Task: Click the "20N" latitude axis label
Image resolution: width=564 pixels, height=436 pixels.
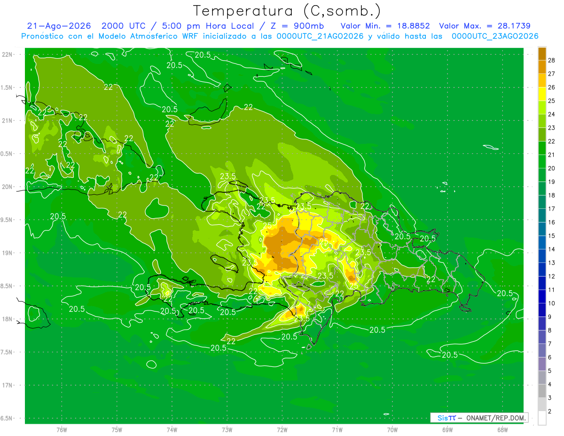Action: tap(8, 187)
